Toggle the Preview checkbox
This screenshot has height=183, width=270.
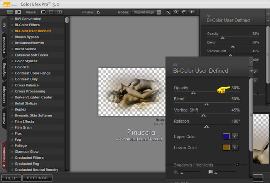(x=98, y=12)
